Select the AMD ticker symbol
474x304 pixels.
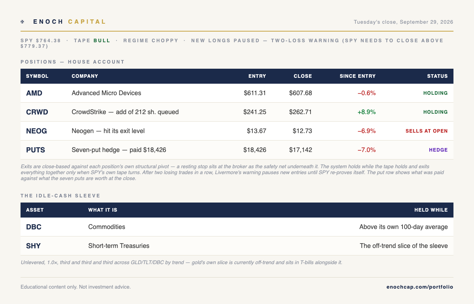tap(34, 93)
